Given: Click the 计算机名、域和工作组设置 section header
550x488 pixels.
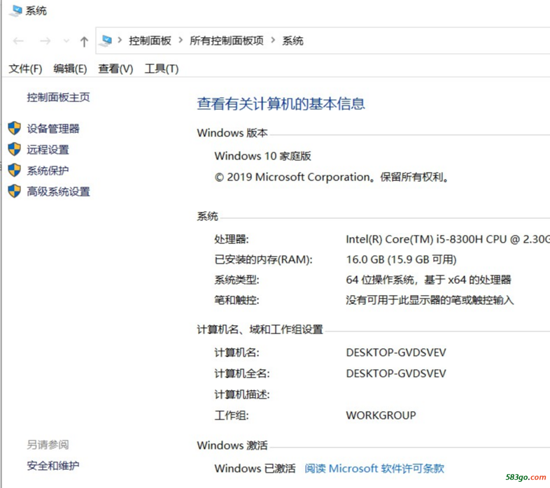Looking at the screenshot, I should coord(260,329).
